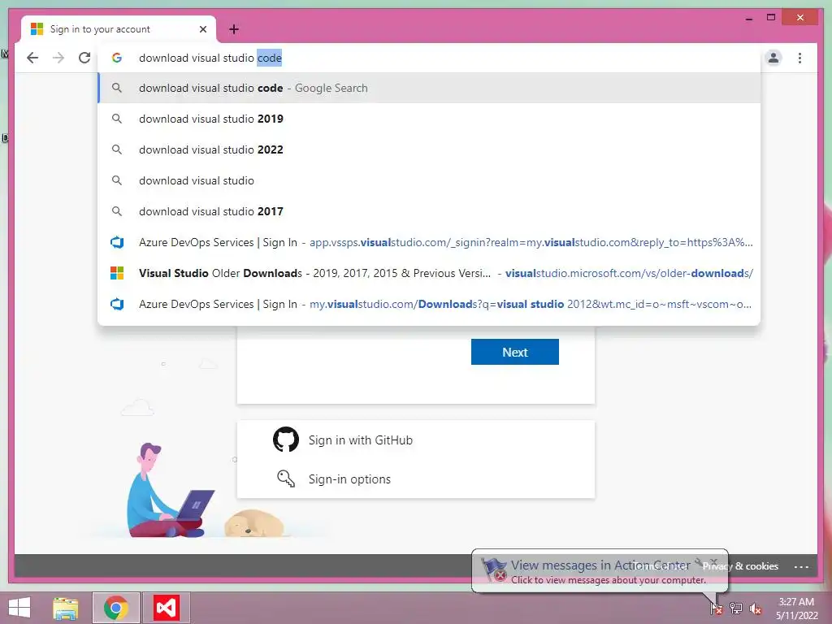Open 'Visual Studio Older Downloads' suggestion
The width and height of the screenshot is (832, 624).
click(x=429, y=273)
